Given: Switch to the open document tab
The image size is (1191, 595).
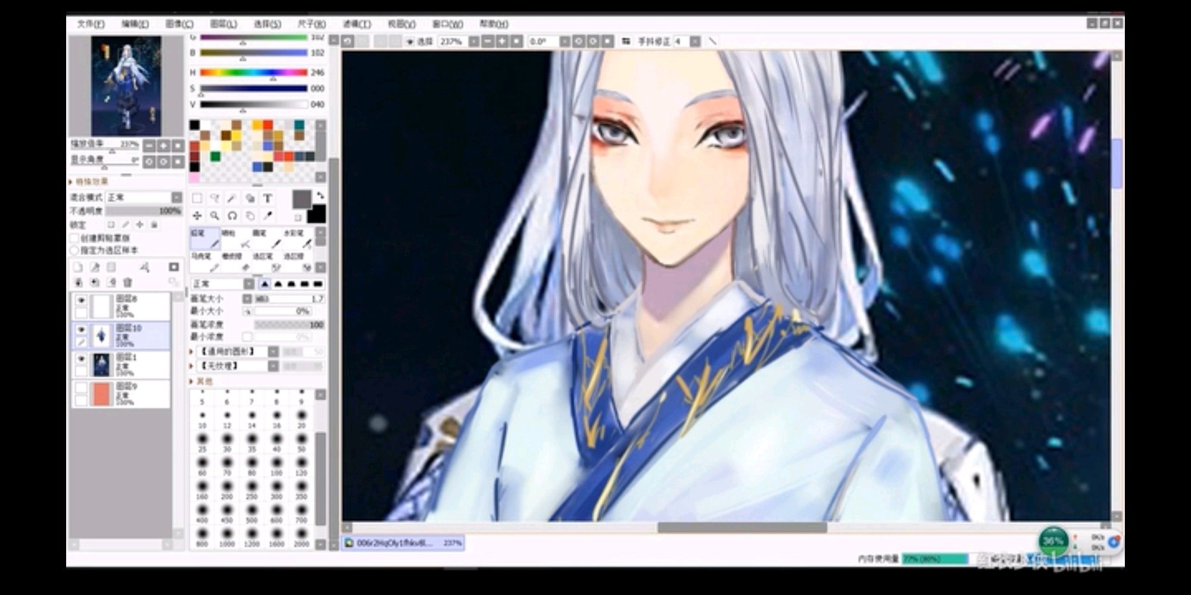Looking at the screenshot, I should [403, 543].
